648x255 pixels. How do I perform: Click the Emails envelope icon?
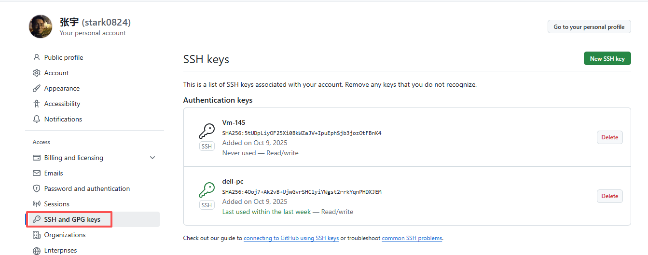tap(37, 173)
